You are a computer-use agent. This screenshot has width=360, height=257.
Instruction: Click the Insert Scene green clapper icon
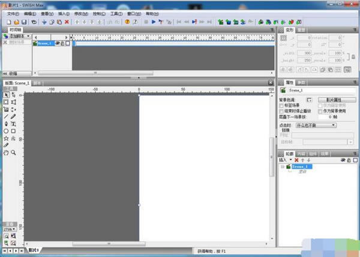[221, 22]
